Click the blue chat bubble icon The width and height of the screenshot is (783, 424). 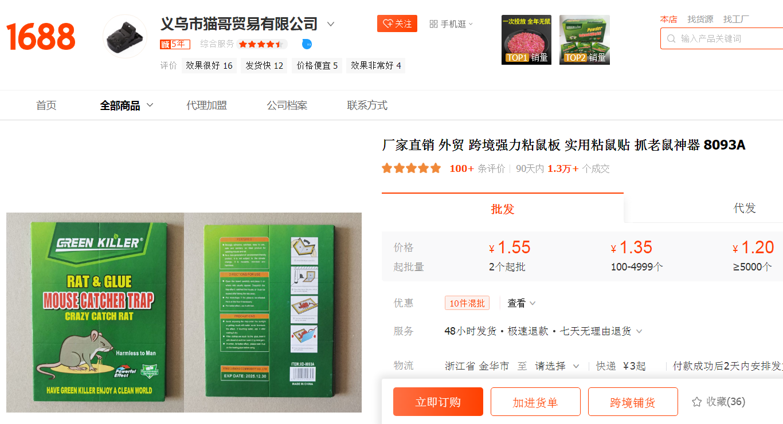[307, 44]
